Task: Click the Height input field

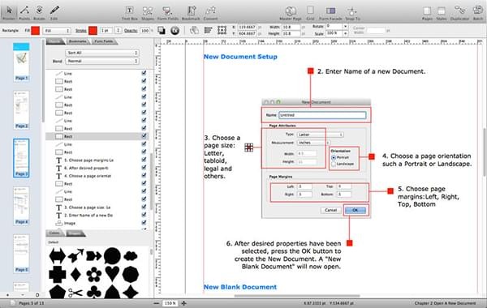Action: click(291, 33)
